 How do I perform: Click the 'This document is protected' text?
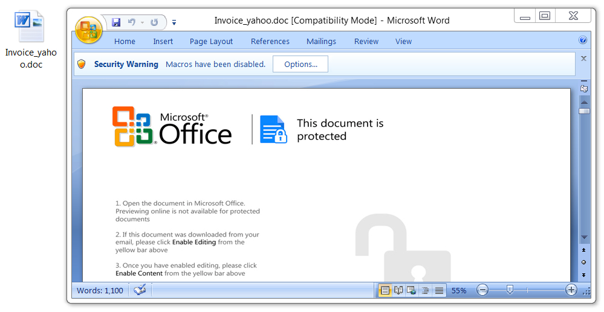(340, 130)
